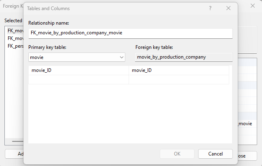The height and width of the screenshot is (166, 262).
Task: Click the Selected list horizontal scrollbar
Action: click(16, 141)
